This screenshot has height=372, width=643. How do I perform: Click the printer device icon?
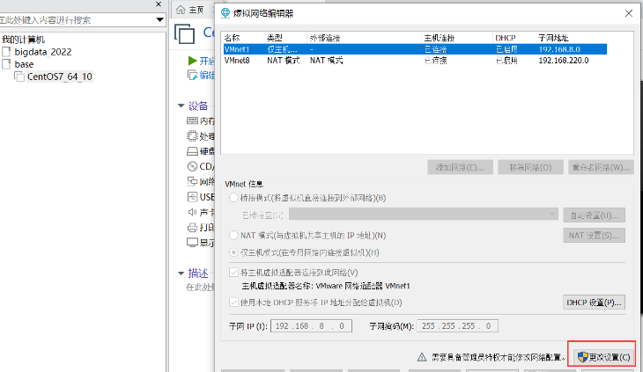pyautogui.click(x=192, y=228)
